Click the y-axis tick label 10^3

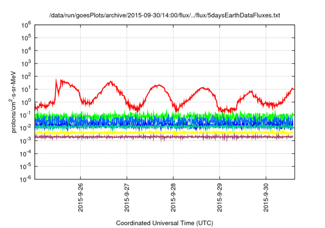click(26, 64)
